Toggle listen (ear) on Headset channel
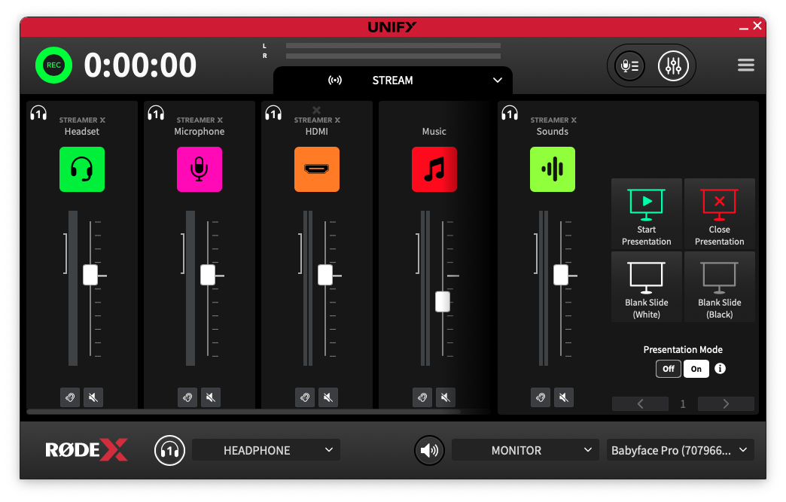Image resolution: width=786 pixels, height=502 pixels. coord(70,398)
